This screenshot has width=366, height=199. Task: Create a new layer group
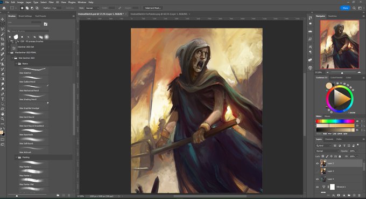349,195
